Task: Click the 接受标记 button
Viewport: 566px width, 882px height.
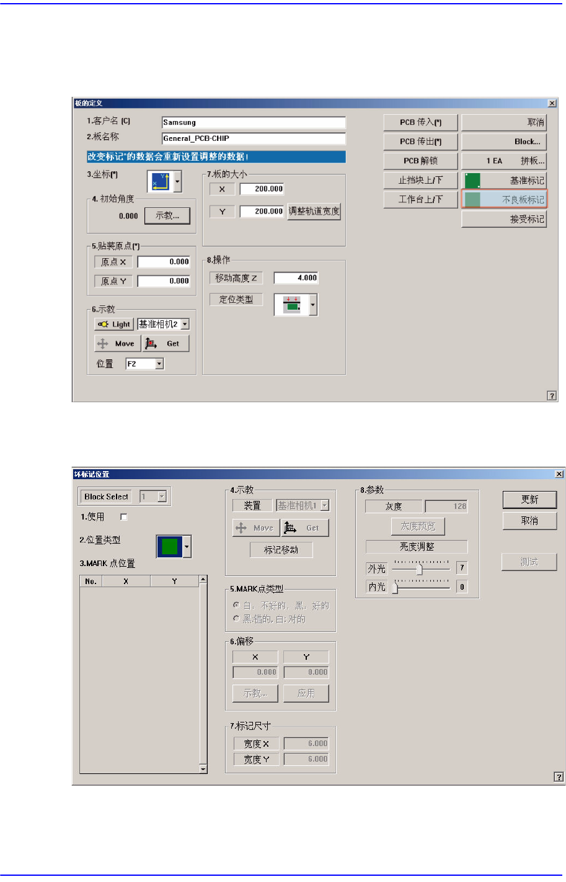Action: [504, 219]
